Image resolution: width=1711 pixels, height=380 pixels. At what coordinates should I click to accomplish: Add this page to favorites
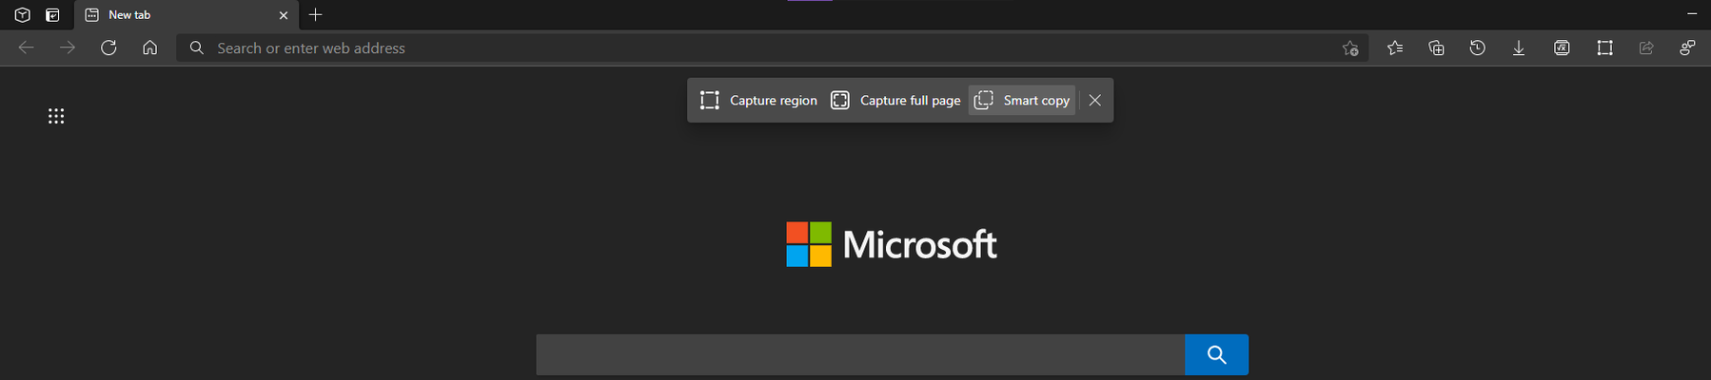[x=1349, y=47]
